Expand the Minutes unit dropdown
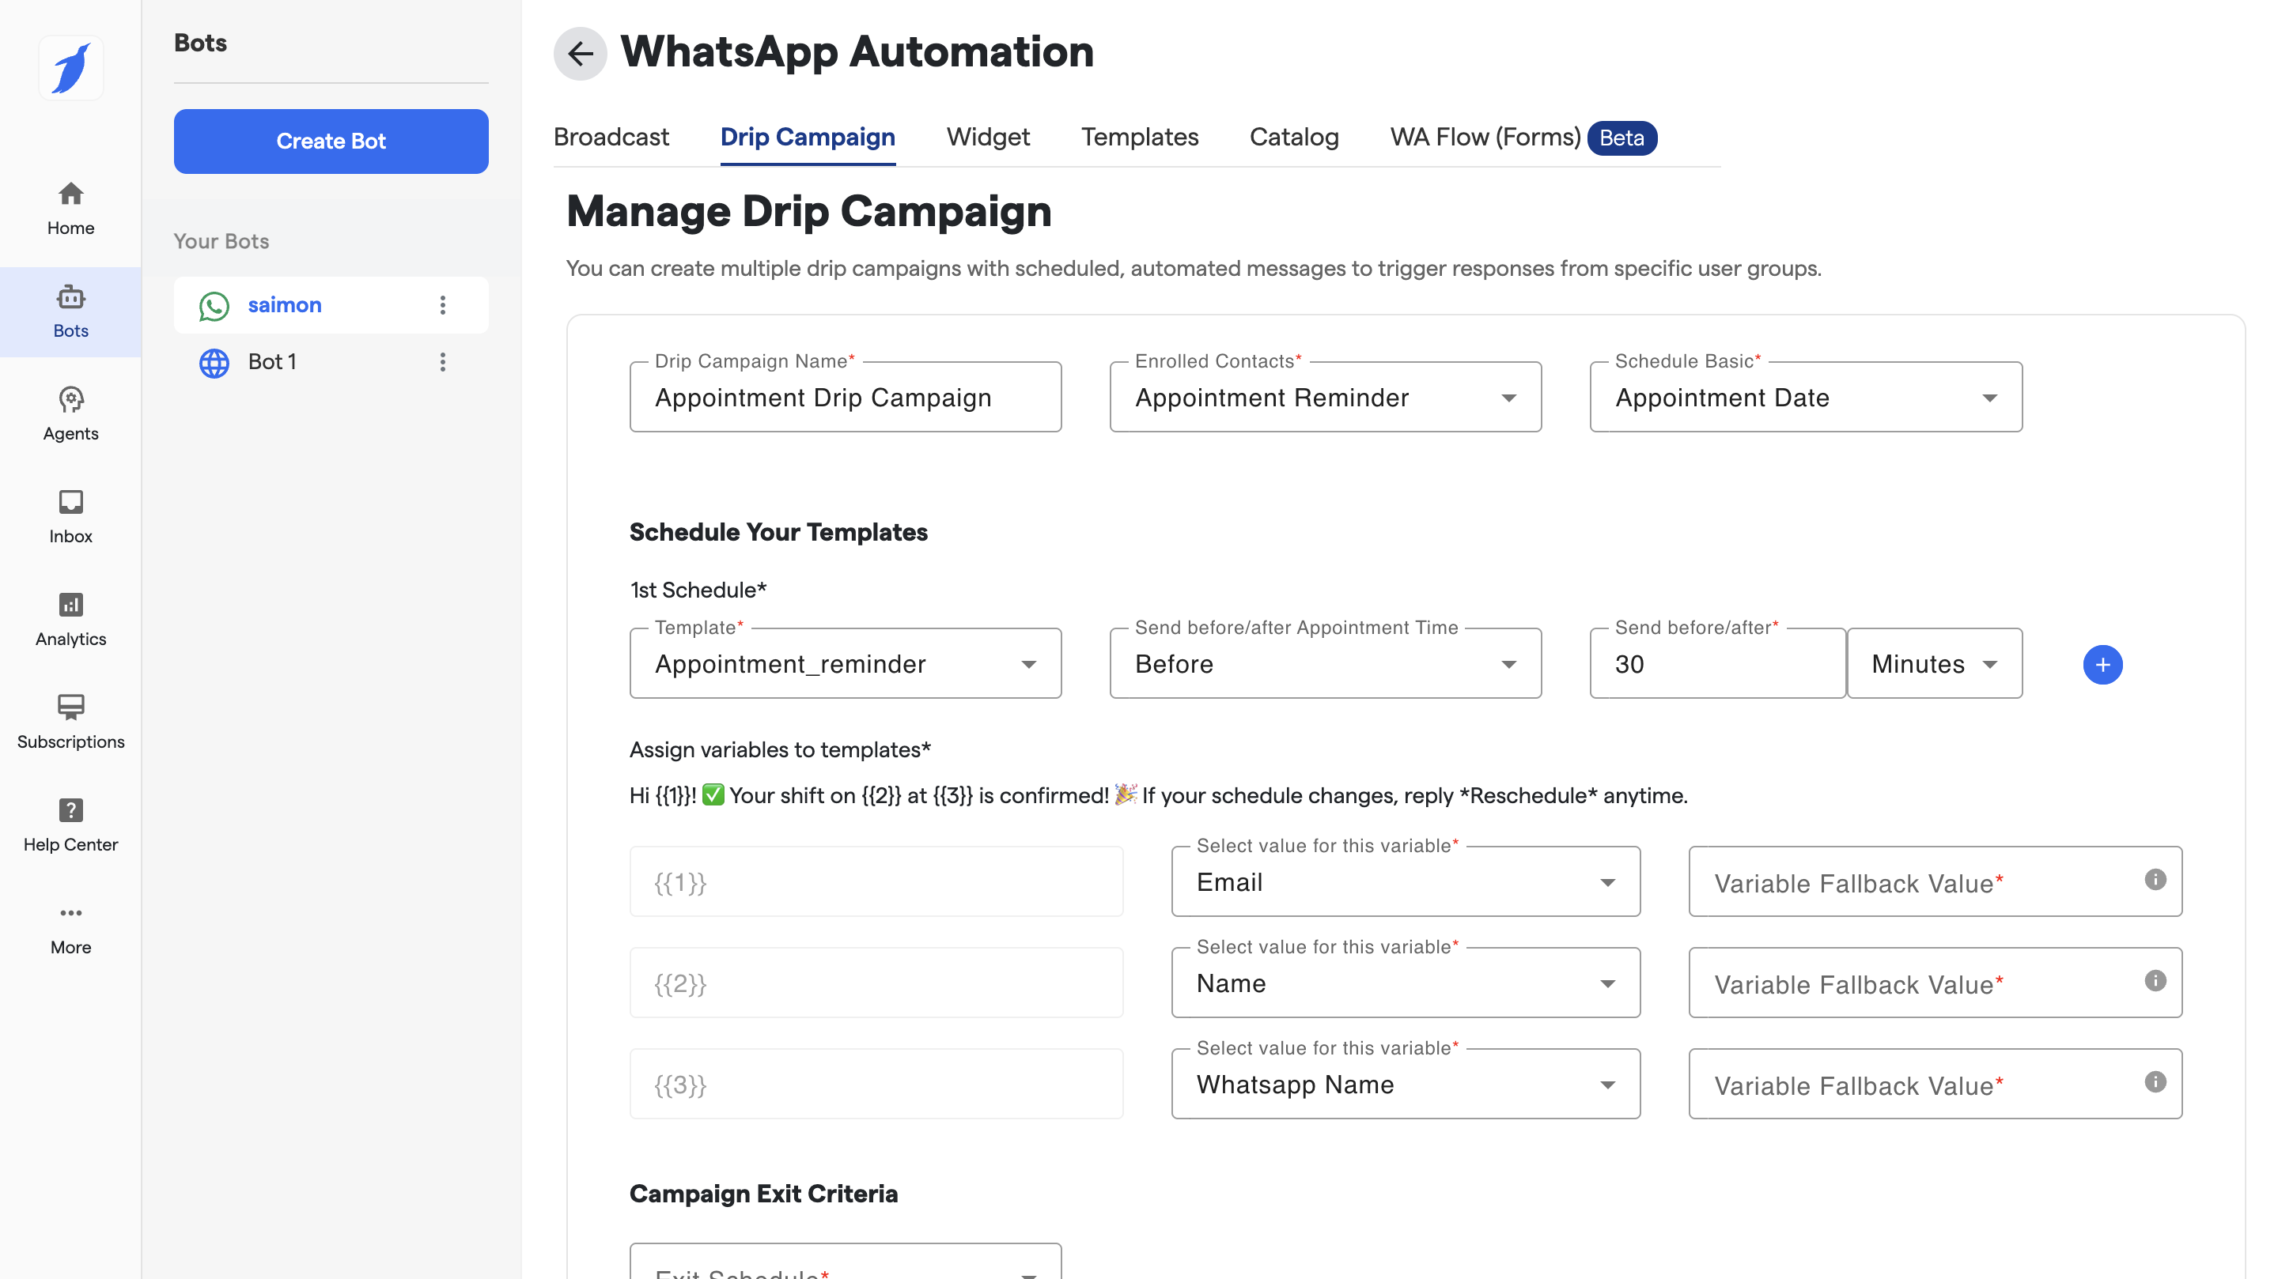The width and height of the screenshot is (2278, 1279). pos(1933,664)
